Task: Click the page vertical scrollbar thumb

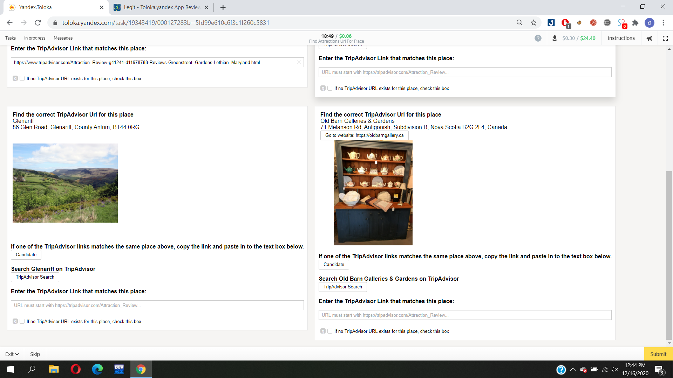Action: [x=669, y=255]
